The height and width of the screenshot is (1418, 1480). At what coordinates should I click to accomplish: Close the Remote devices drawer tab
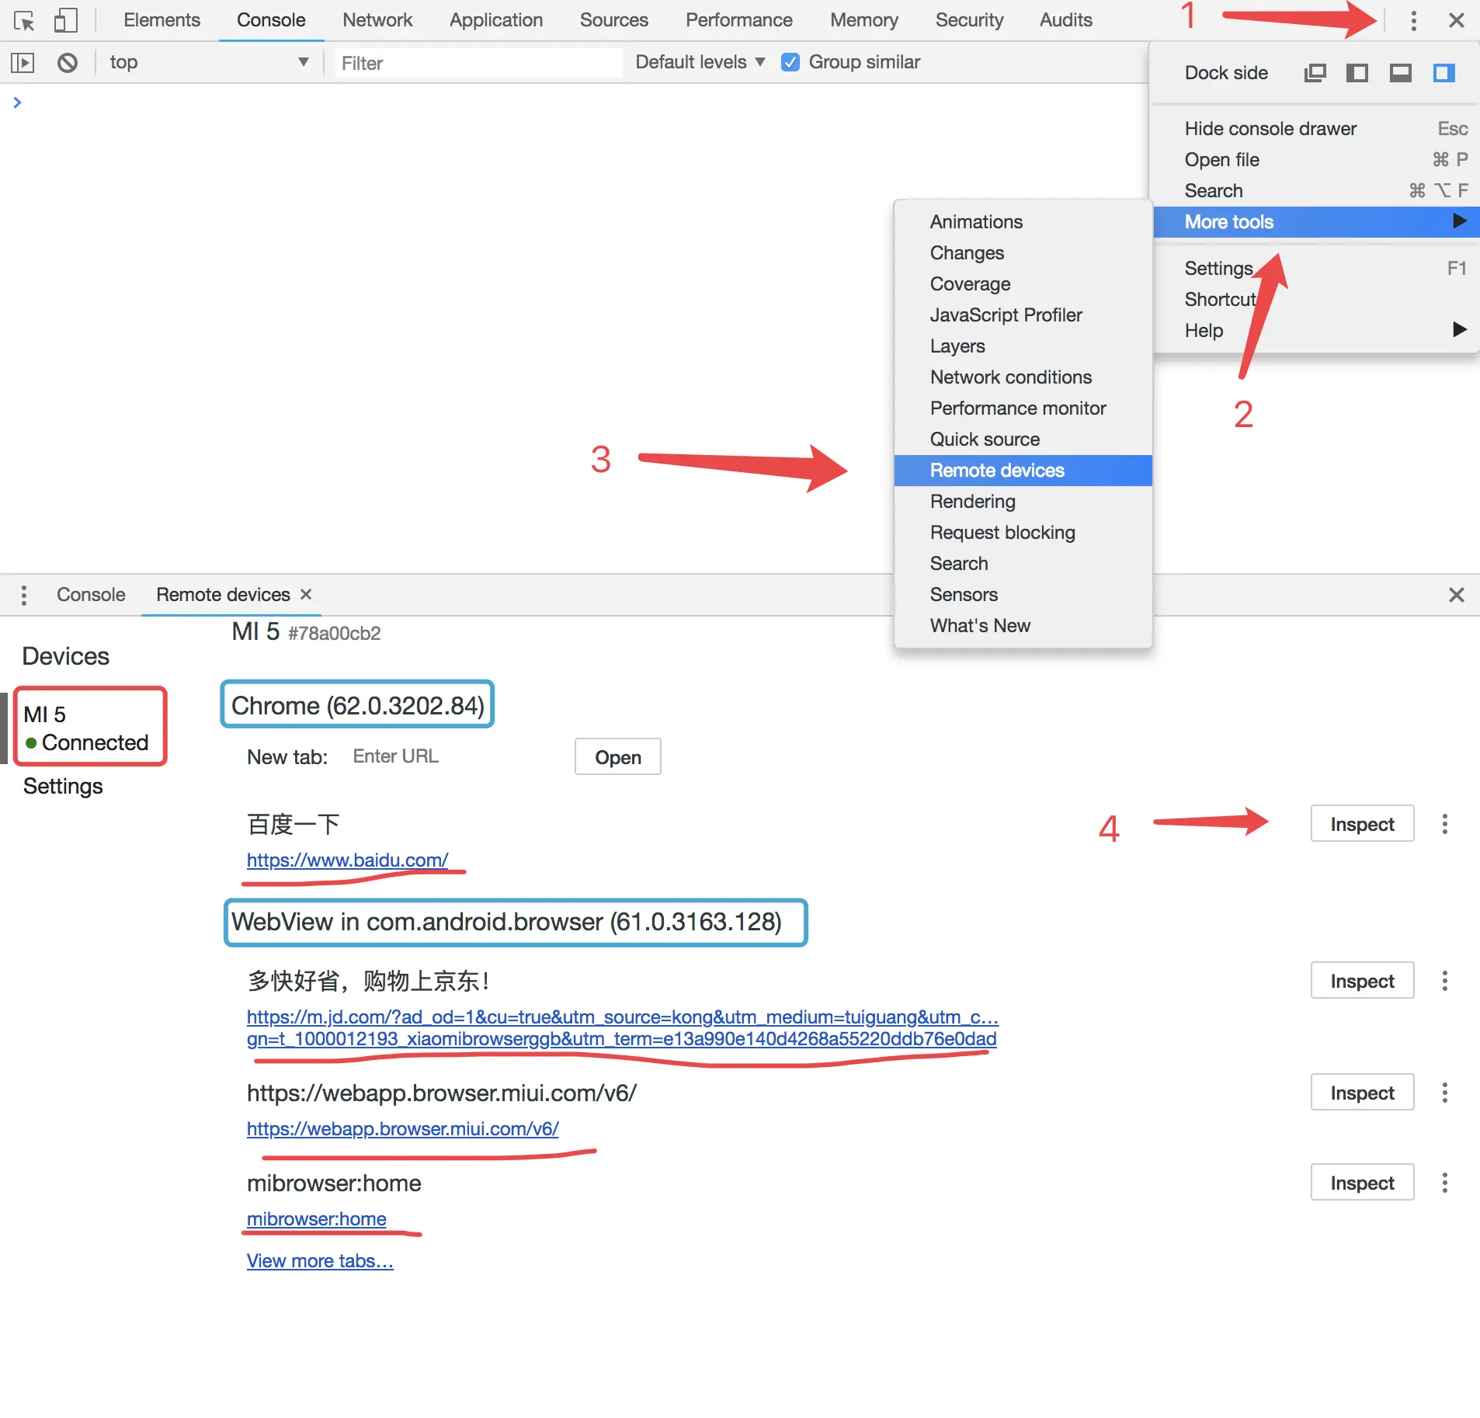click(306, 594)
